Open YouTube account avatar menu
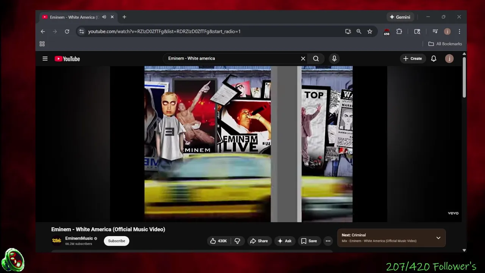The height and width of the screenshot is (273, 485). point(449,58)
